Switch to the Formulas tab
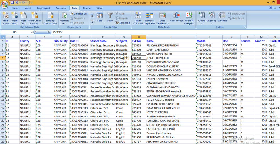This screenshot has height=144, width=280. [x=61, y=8]
